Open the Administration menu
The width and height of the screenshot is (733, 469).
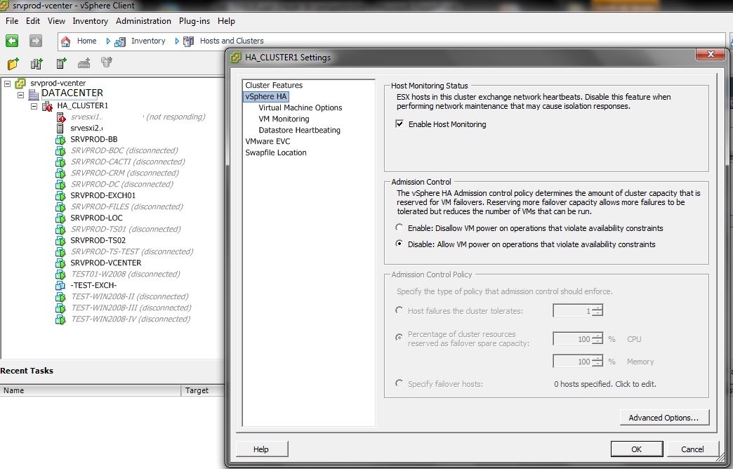pyautogui.click(x=143, y=21)
